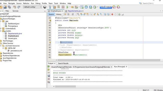
Task: Select Dashboard.java in project tree
Action: click(13, 24)
